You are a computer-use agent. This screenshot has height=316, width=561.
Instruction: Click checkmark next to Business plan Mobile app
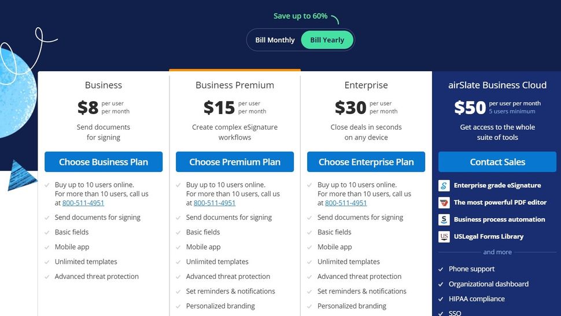[x=47, y=247]
